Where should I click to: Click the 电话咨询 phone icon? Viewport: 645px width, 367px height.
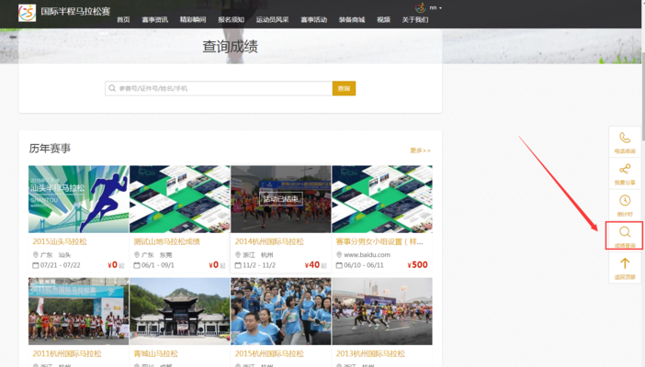pos(625,139)
